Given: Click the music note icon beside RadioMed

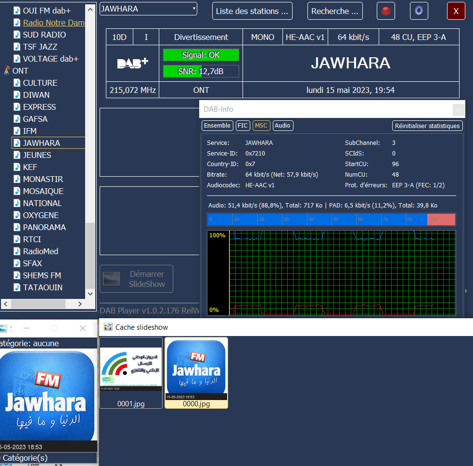Looking at the screenshot, I should pyautogui.click(x=17, y=251).
